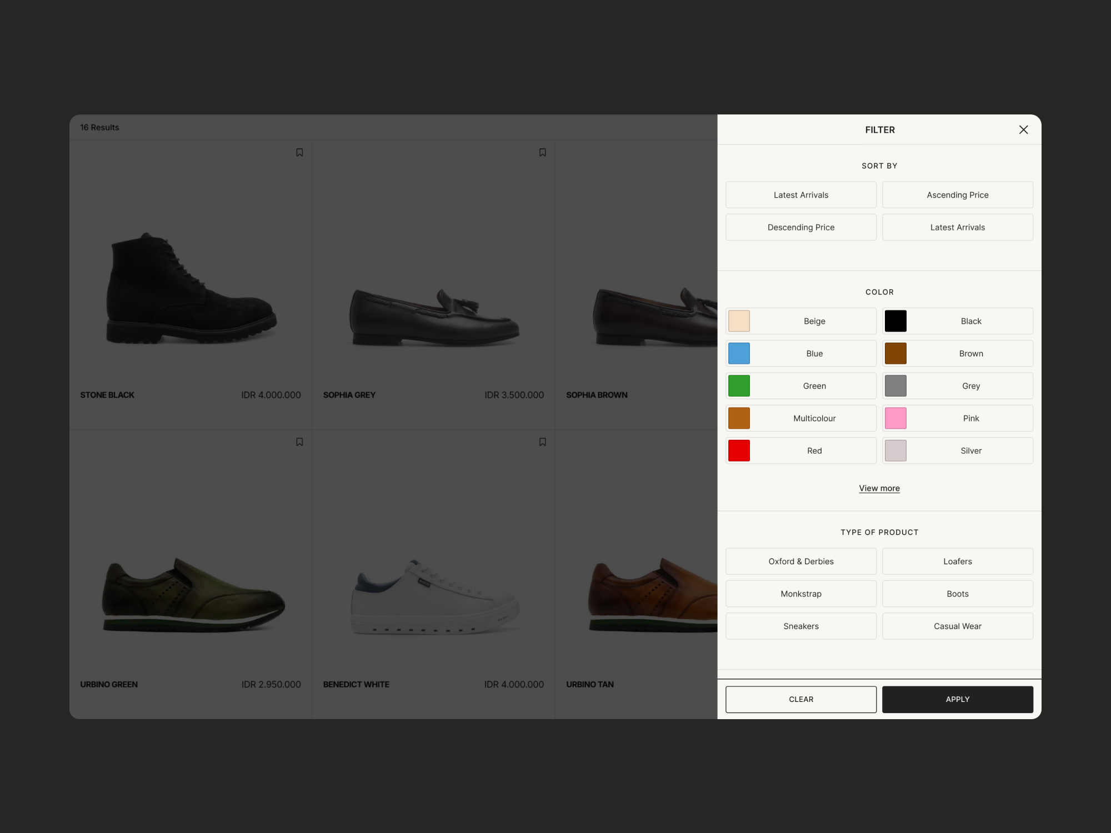Sort by Descending Price
This screenshot has height=833, width=1111.
tap(801, 227)
